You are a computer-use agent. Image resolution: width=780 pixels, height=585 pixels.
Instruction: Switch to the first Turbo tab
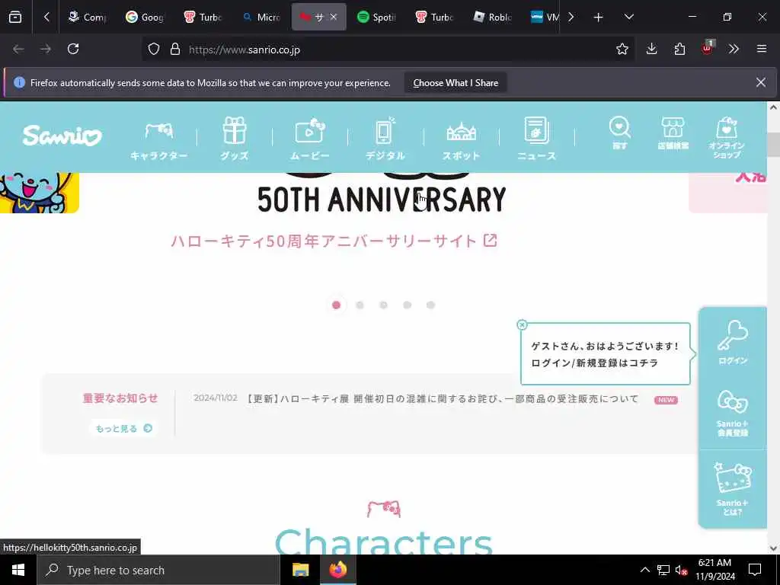[203, 18]
